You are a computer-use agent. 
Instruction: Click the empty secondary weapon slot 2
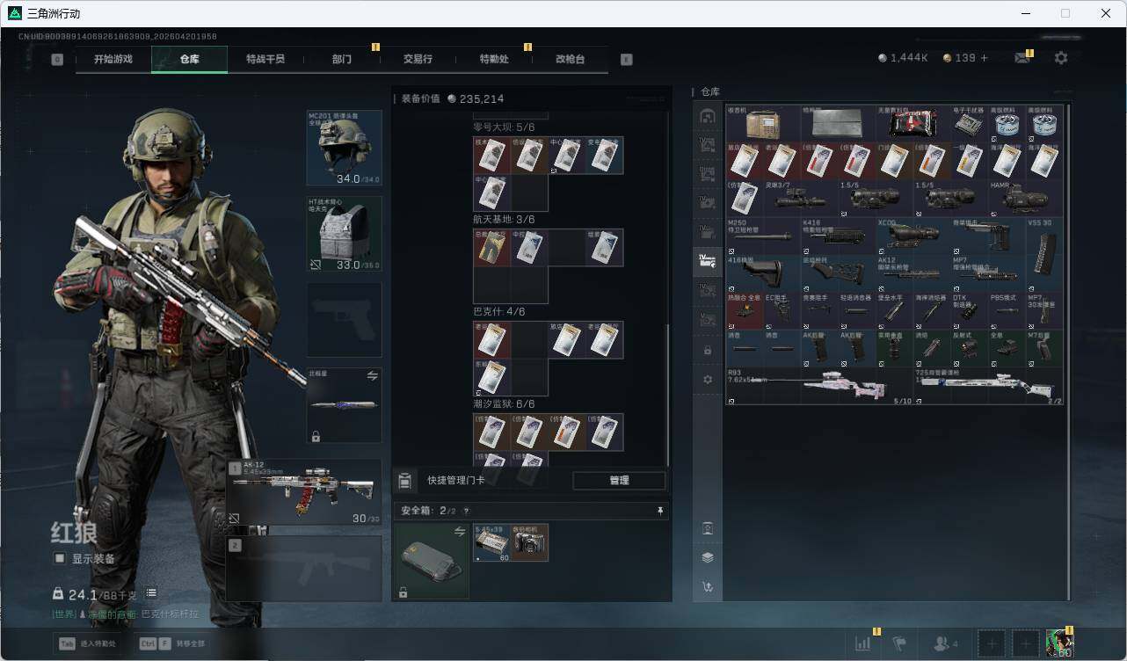pyautogui.click(x=304, y=568)
